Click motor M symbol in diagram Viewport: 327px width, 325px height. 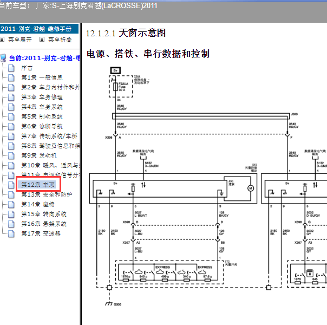pos(251,188)
